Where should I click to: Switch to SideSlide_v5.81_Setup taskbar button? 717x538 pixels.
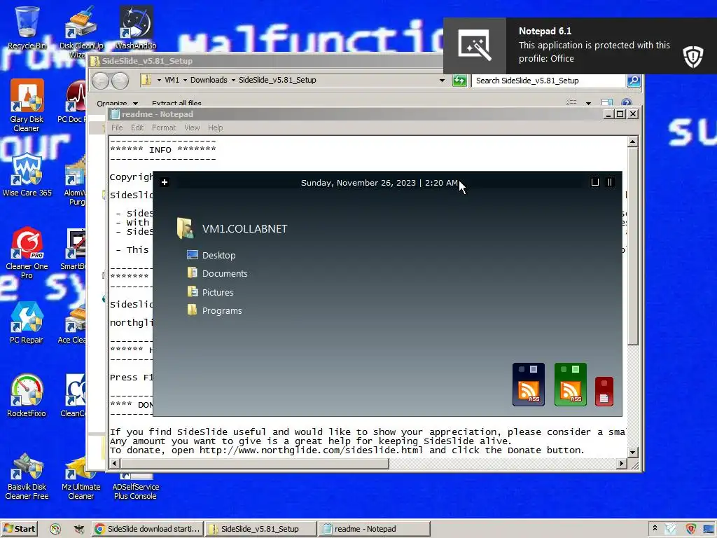[260, 529]
